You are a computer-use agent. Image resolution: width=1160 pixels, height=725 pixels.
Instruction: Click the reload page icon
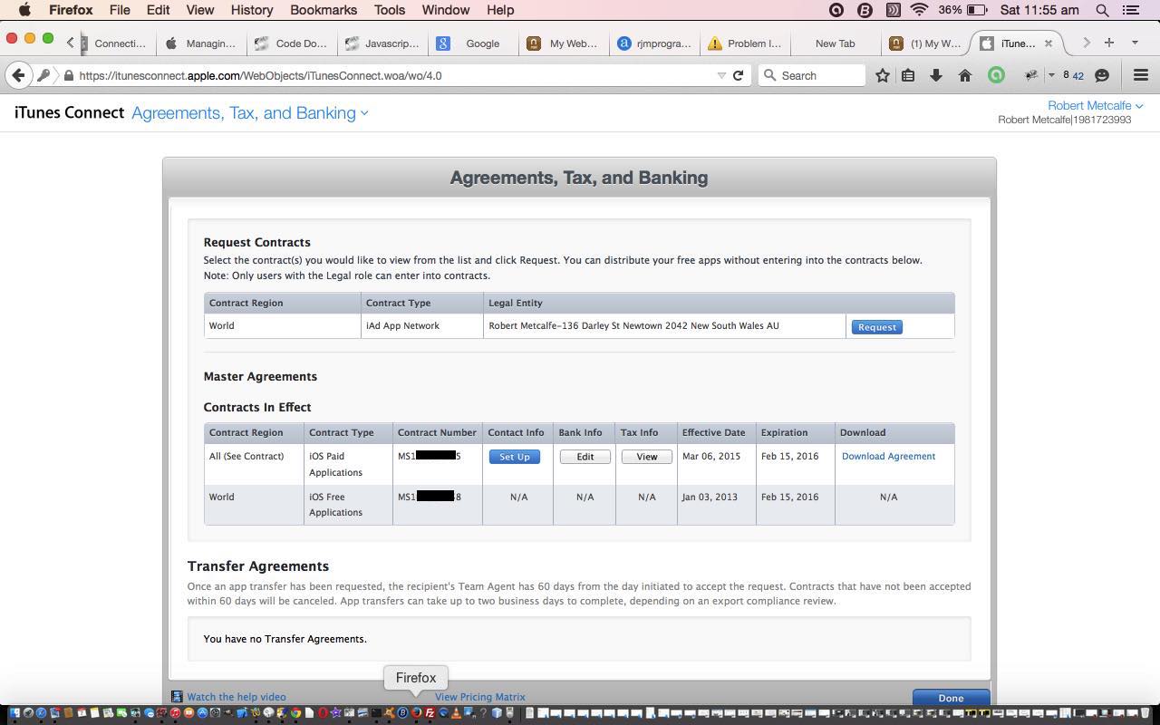click(x=739, y=75)
